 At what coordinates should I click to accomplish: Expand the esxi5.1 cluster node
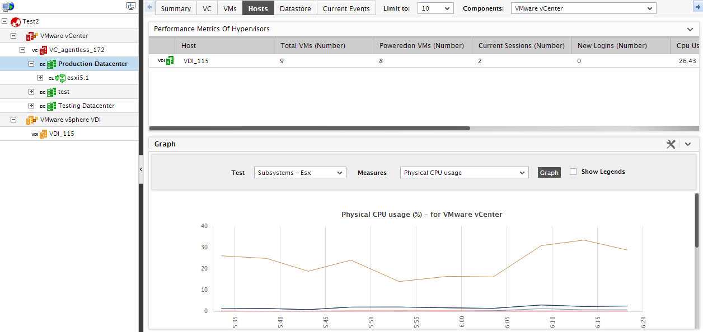40,78
